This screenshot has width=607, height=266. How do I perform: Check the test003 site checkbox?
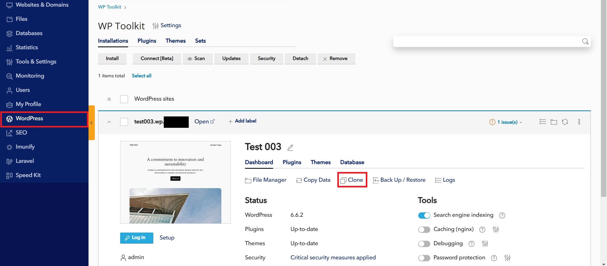click(124, 122)
